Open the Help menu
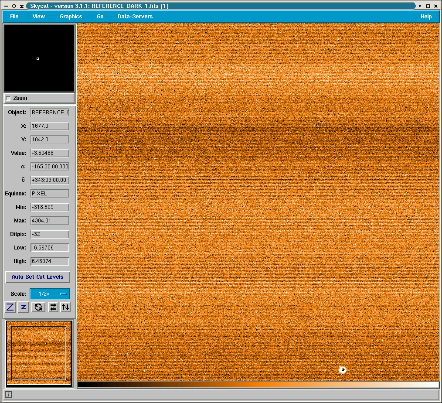 (426, 17)
